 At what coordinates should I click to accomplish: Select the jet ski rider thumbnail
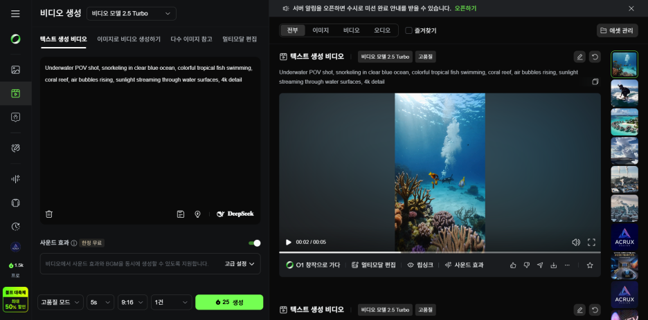624,93
